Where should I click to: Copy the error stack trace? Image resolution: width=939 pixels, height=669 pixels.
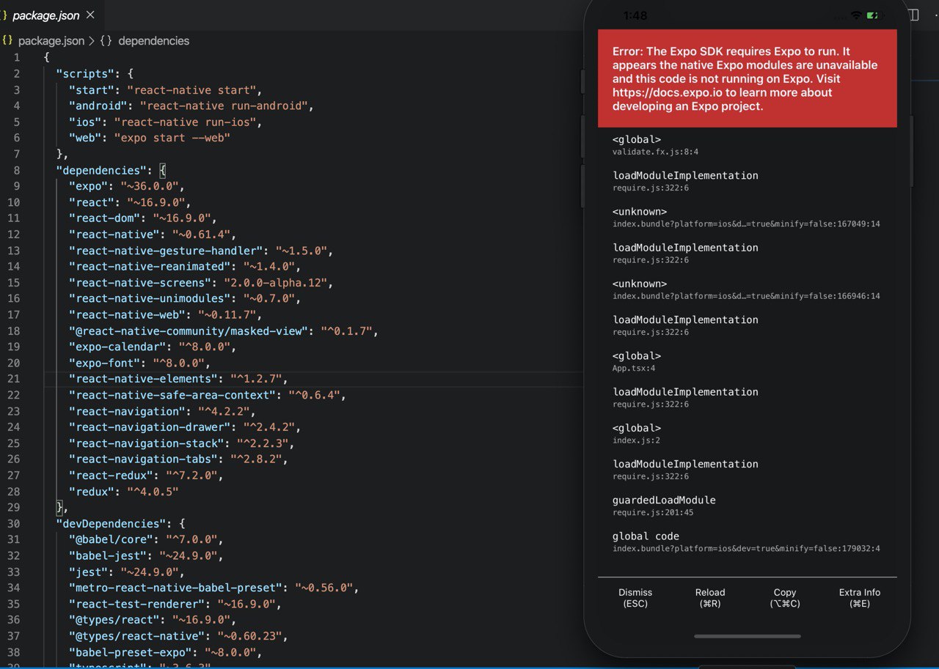coord(785,598)
